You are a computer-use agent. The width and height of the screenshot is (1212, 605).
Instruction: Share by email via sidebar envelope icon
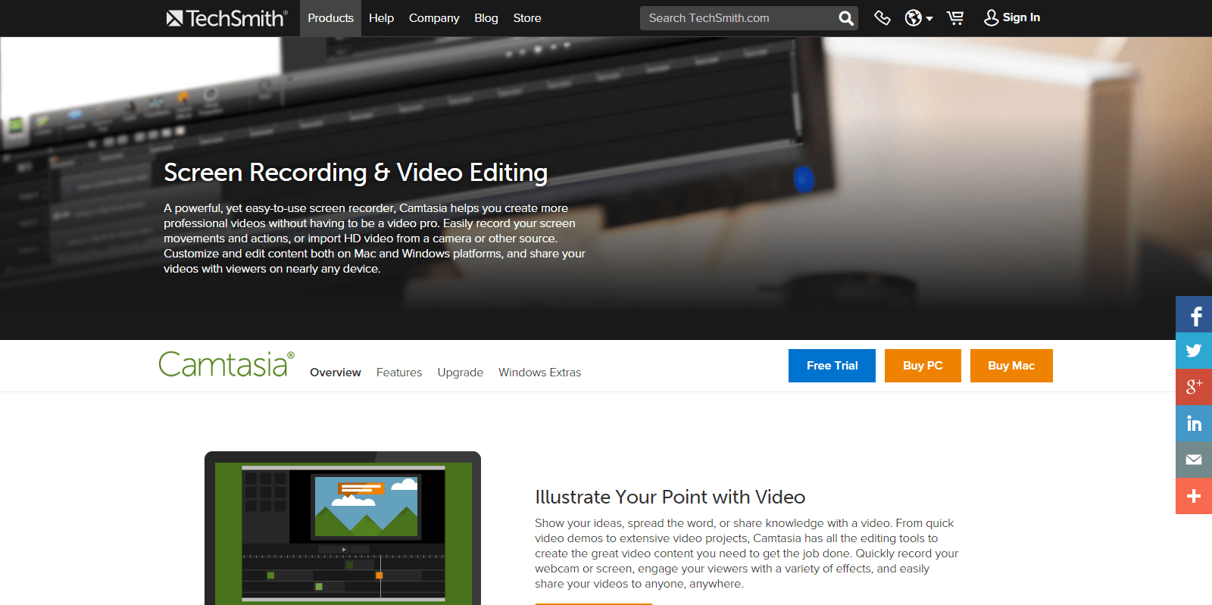point(1194,460)
